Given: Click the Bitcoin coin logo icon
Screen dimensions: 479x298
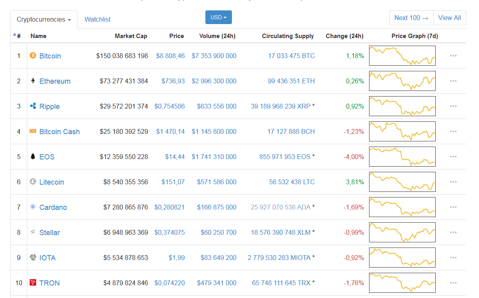Looking at the screenshot, I should pyautogui.click(x=32, y=55).
